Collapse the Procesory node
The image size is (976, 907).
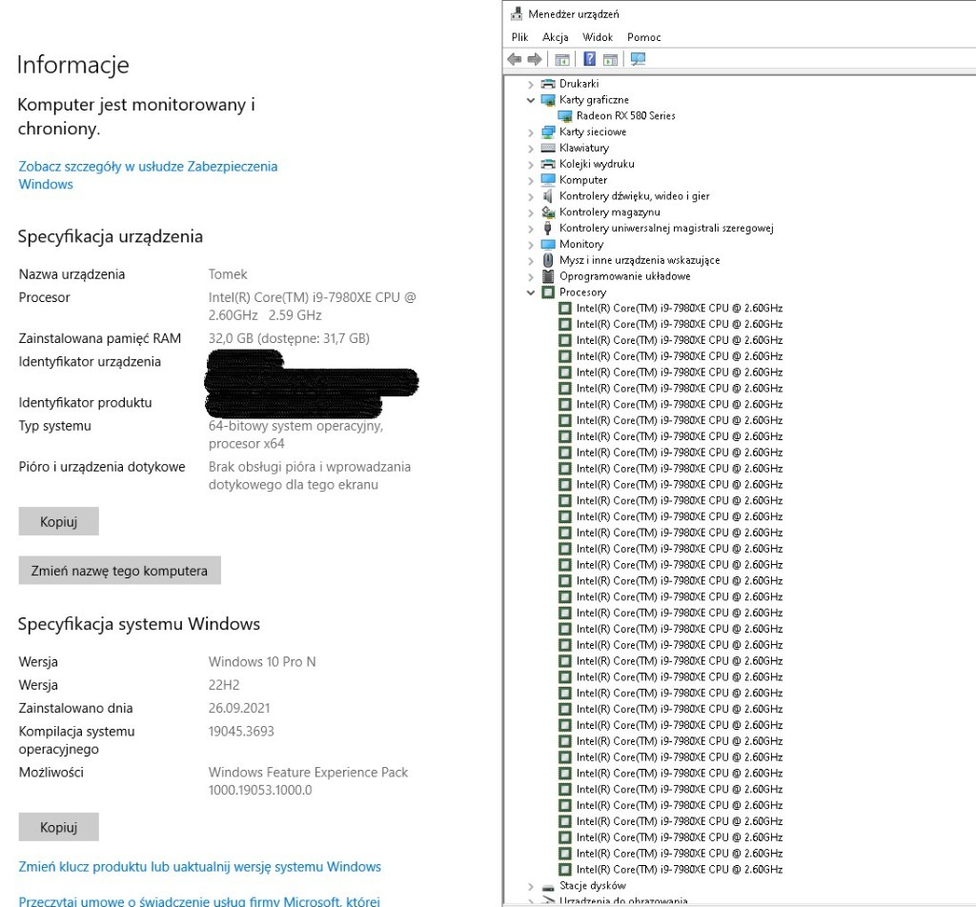tap(530, 292)
